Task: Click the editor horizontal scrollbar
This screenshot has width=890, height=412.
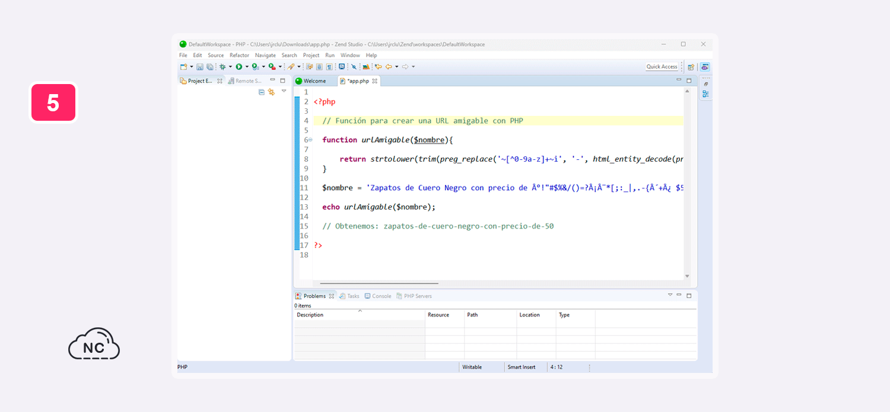Action: pyautogui.click(x=379, y=284)
